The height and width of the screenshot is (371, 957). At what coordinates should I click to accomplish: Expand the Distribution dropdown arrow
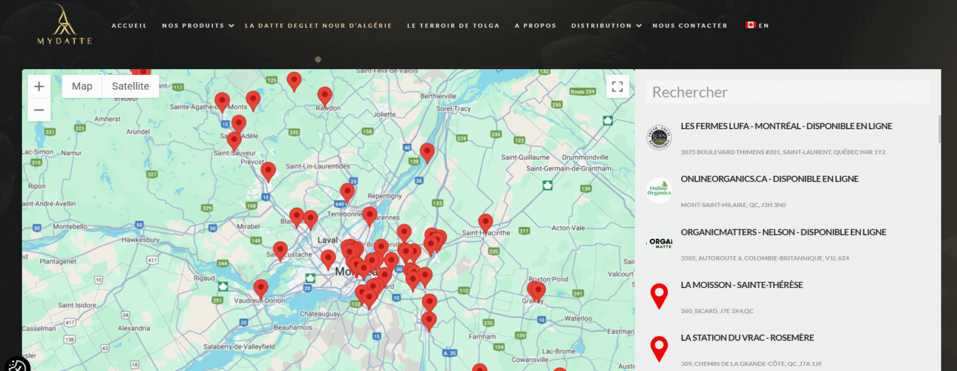click(639, 26)
